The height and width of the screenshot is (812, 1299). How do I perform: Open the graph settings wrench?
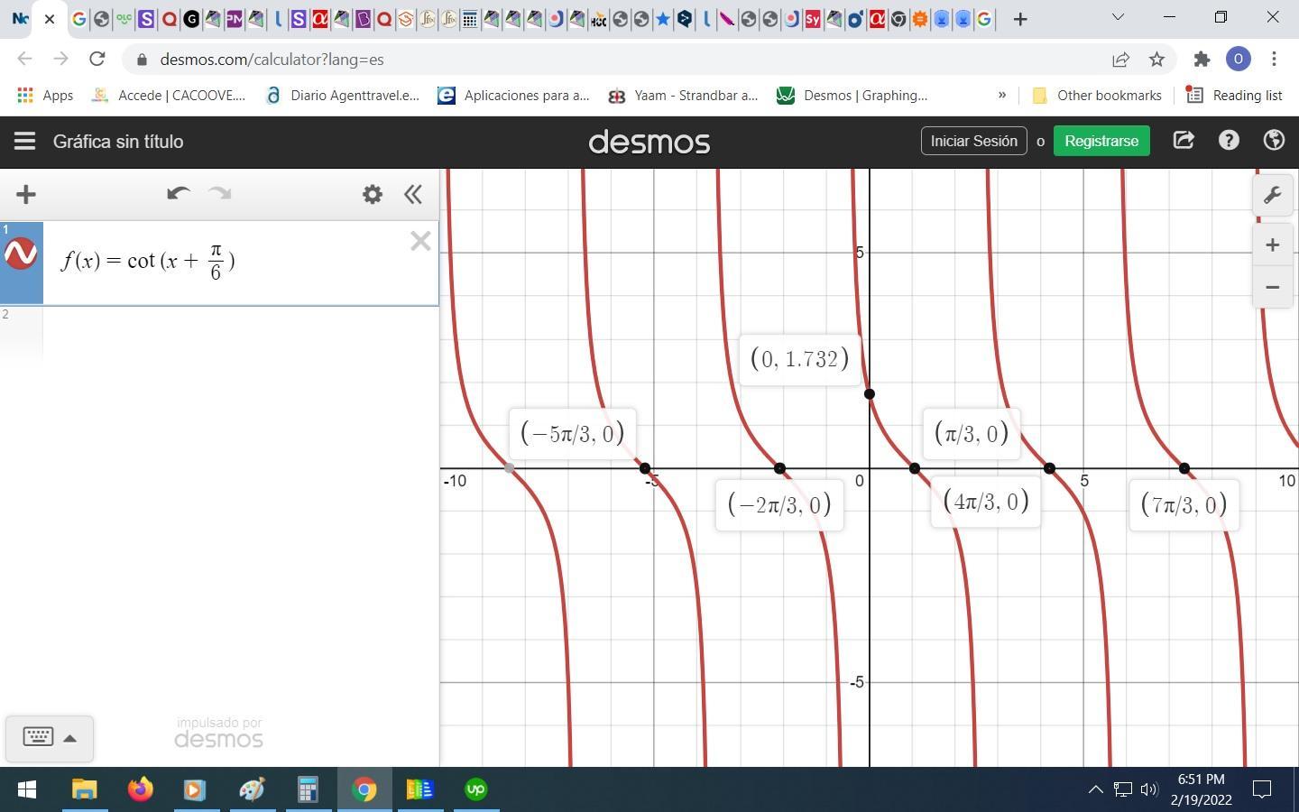tap(1272, 196)
